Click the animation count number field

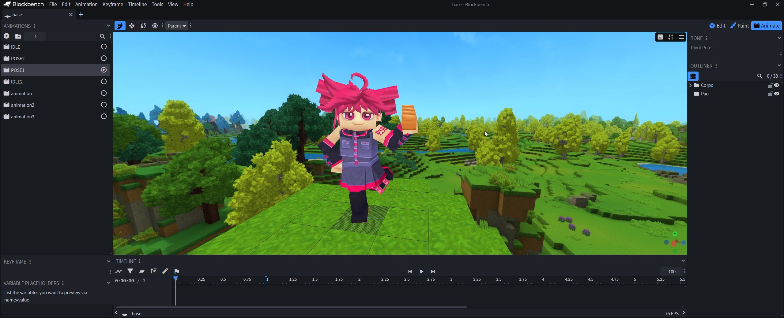pos(36,36)
